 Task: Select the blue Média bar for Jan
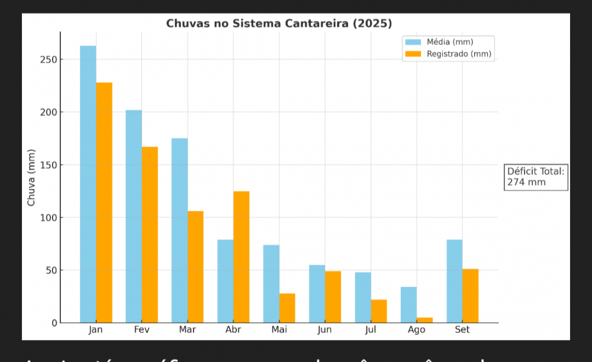88,184
